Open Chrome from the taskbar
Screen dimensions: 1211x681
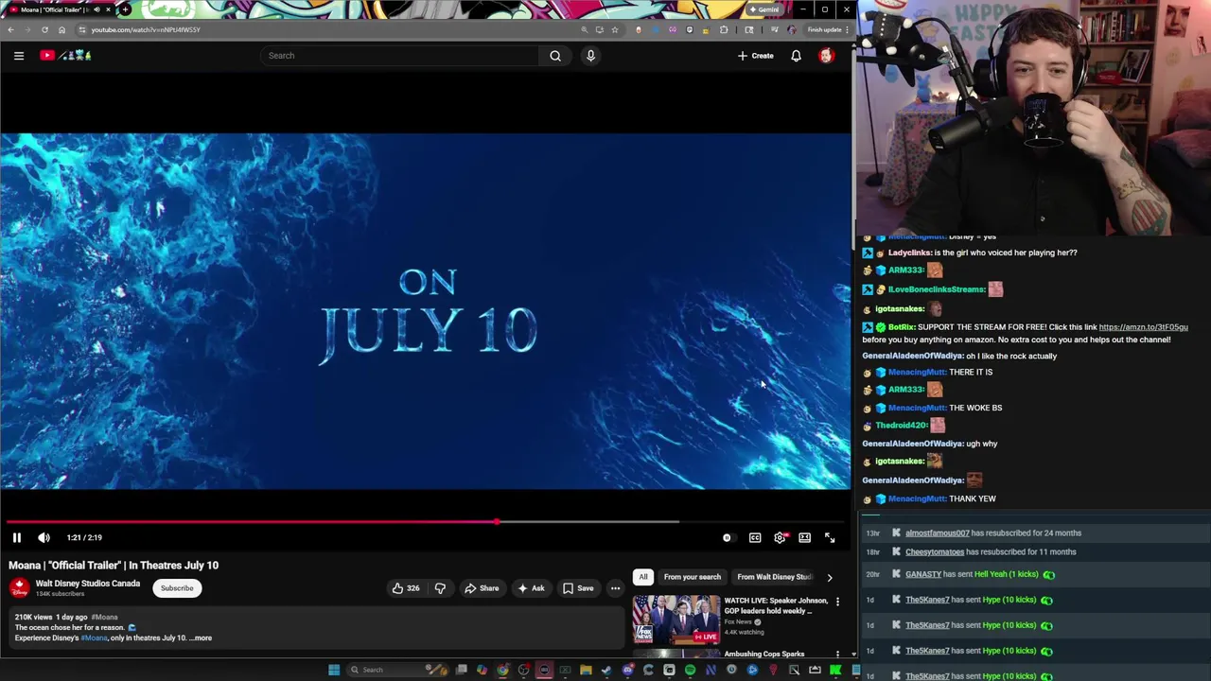pos(502,670)
